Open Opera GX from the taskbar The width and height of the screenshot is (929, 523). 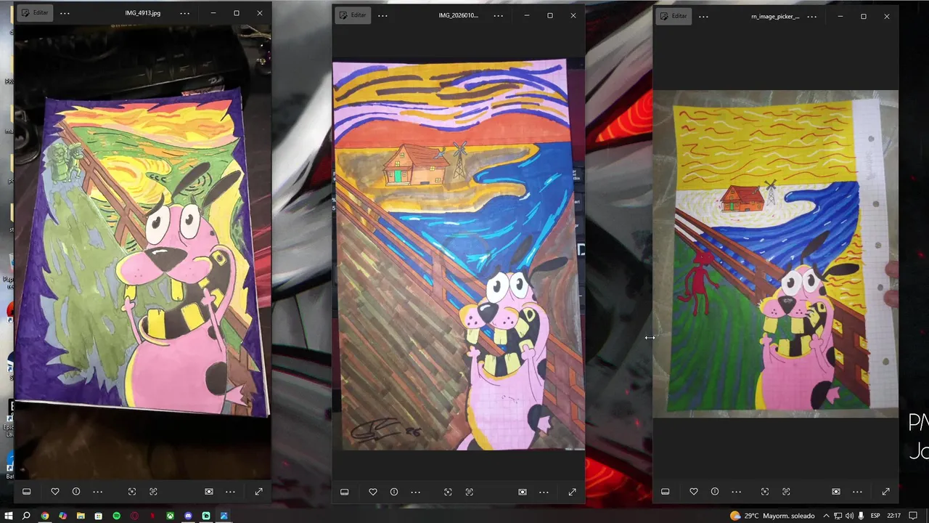click(x=134, y=516)
